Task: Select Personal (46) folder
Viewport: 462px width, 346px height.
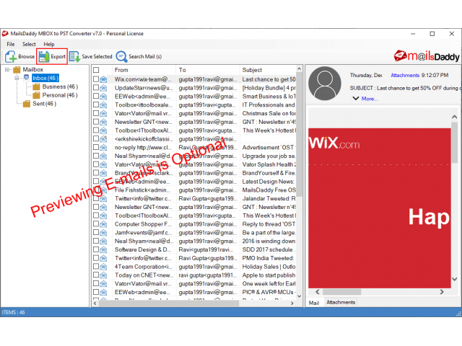Action: click(x=60, y=95)
